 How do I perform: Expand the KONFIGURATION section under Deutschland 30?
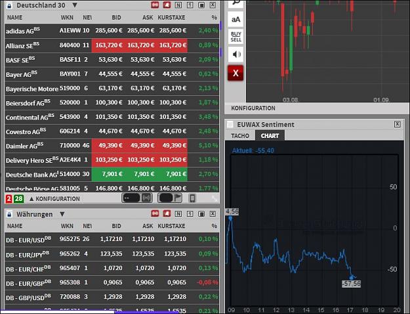pos(54,199)
